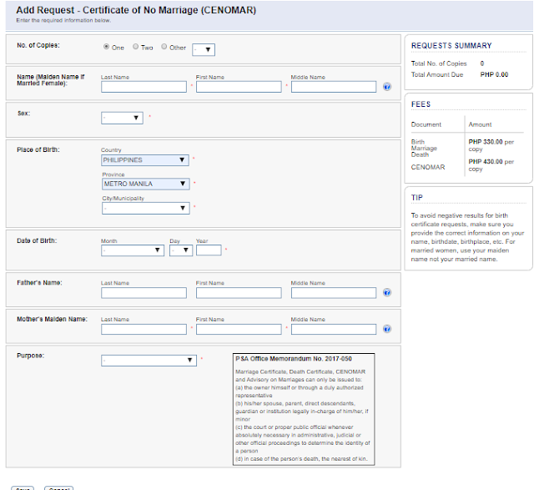Screen dimensions: 534x490
Task: Click the First Name field under Name
Action: [239, 86]
